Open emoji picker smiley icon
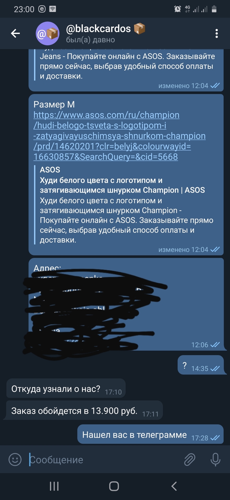Screen dimensions: 230x500 tap(15, 459)
